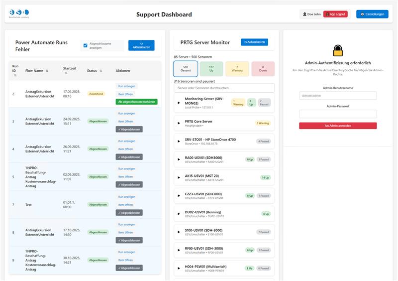Image resolution: width=398 pixels, height=281 pixels.
Task: Click Item öffnen for run ID 5
Action: pyautogui.click(x=125, y=177)
